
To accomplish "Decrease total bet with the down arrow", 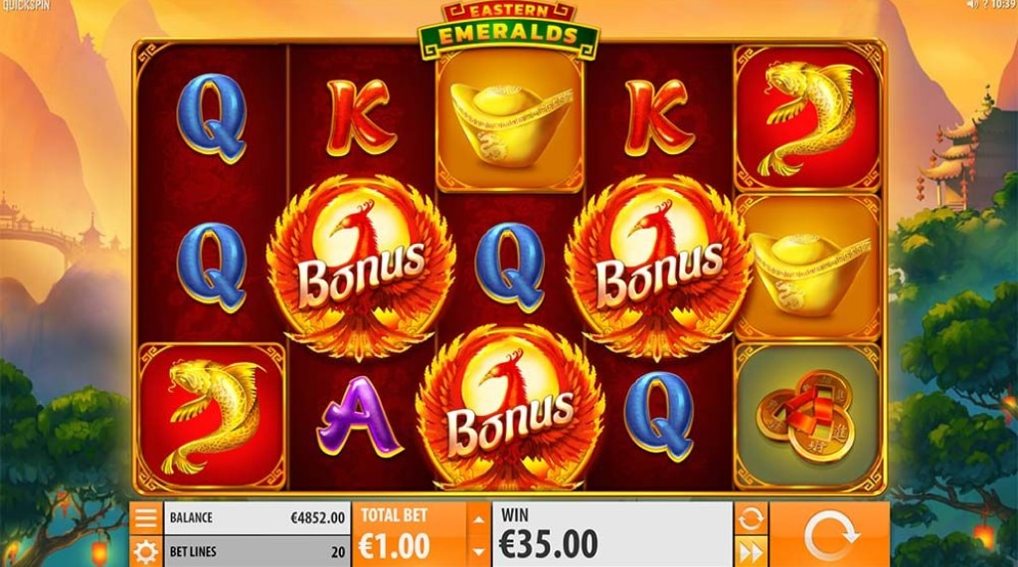I will [478, 551].
